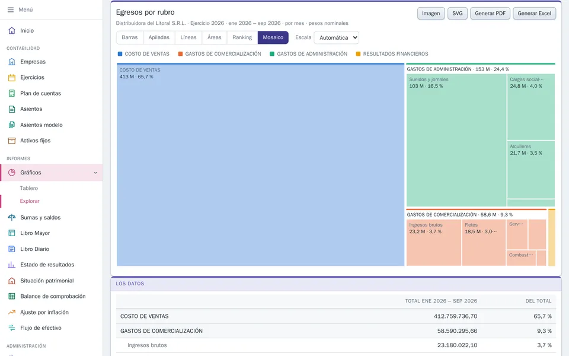Click the Generar PDF button
Image resolution: width=569 pixels, height=356 pixels.
point(490,14)
